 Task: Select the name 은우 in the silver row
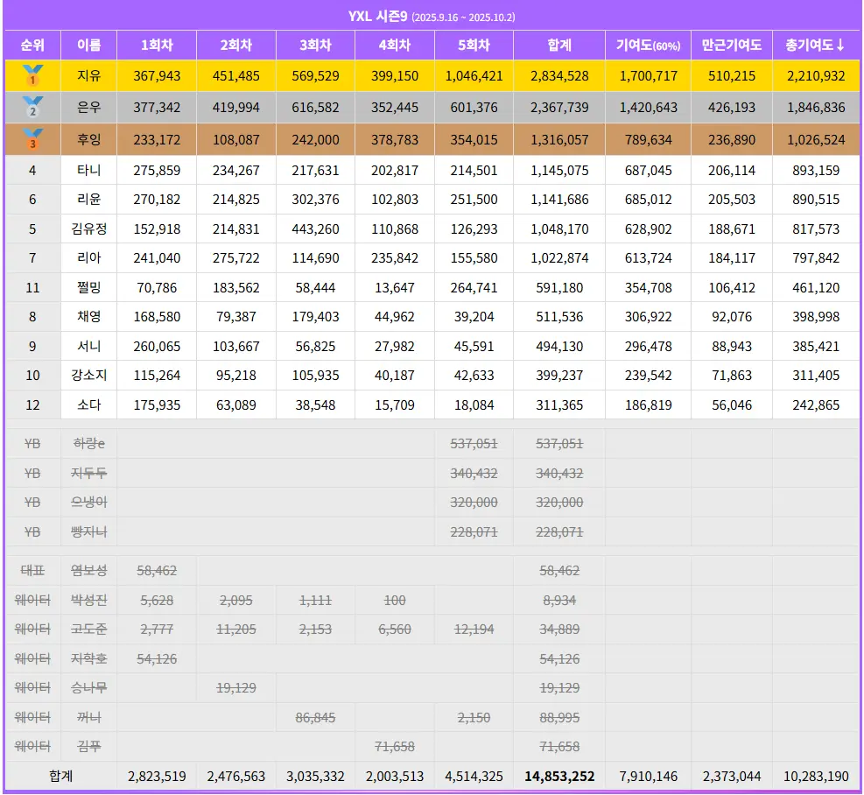tap(88, 108)
